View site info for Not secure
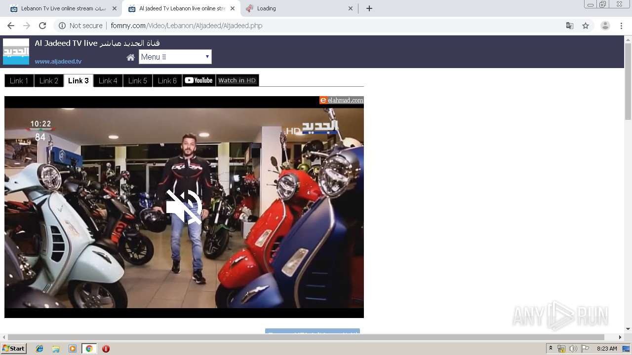 click(80, 26)
